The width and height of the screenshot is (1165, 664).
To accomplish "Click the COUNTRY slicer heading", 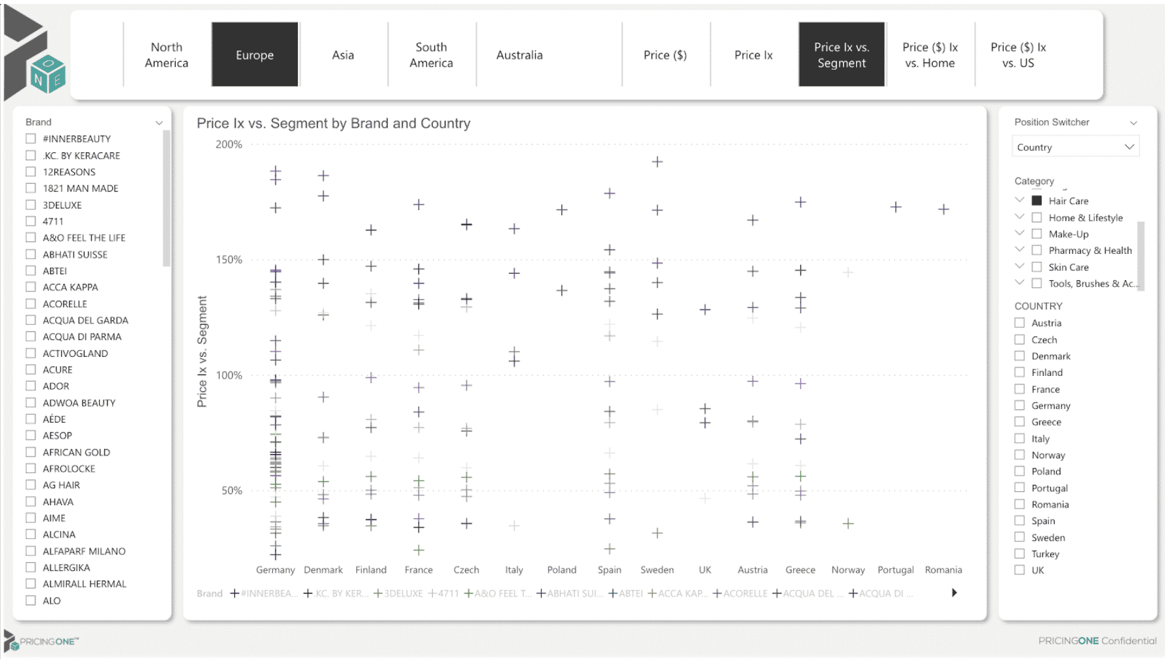I will [1038, 306].
